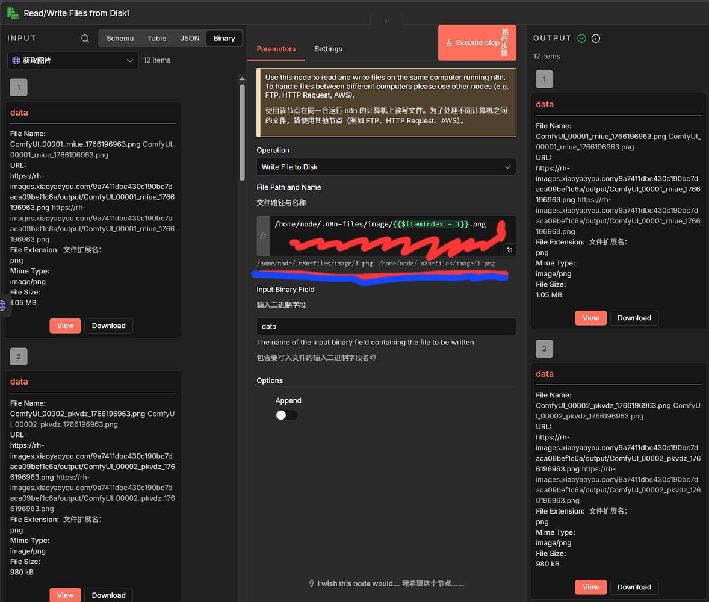Click the Read/Write Files node icon

[13, 13]
